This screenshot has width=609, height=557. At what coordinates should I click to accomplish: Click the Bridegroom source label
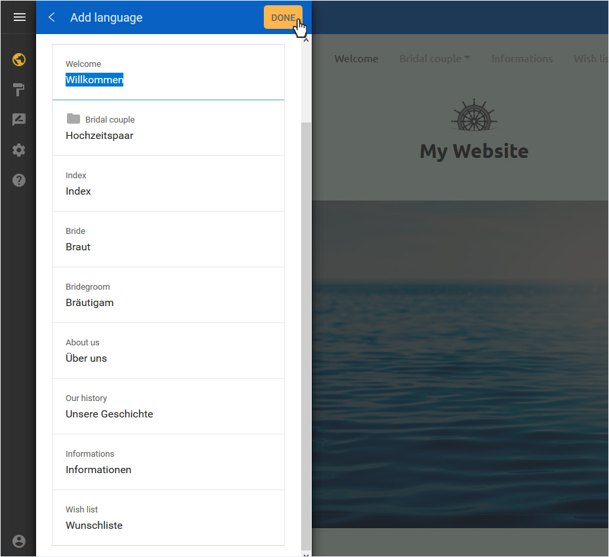pos(88,286)
